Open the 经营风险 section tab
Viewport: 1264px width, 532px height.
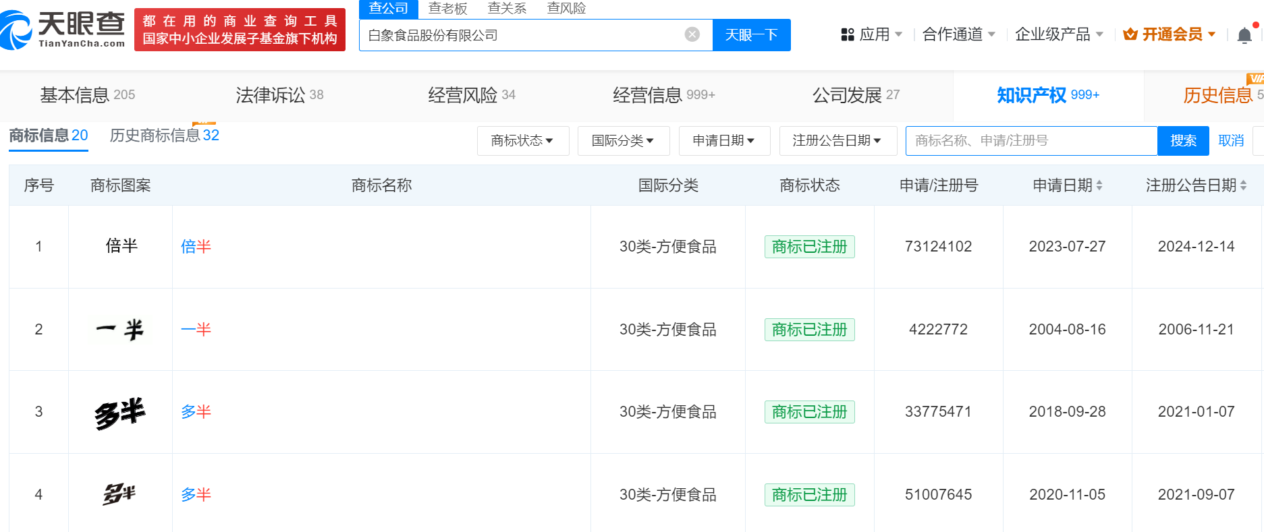(472, 95)
